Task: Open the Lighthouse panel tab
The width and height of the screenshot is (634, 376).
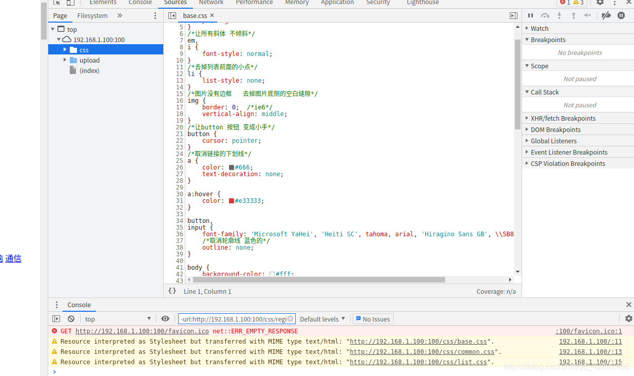Action: click(x=422, y=3)
